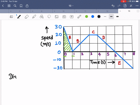
Task: Bookmark the current page
Action: [21, 6]
